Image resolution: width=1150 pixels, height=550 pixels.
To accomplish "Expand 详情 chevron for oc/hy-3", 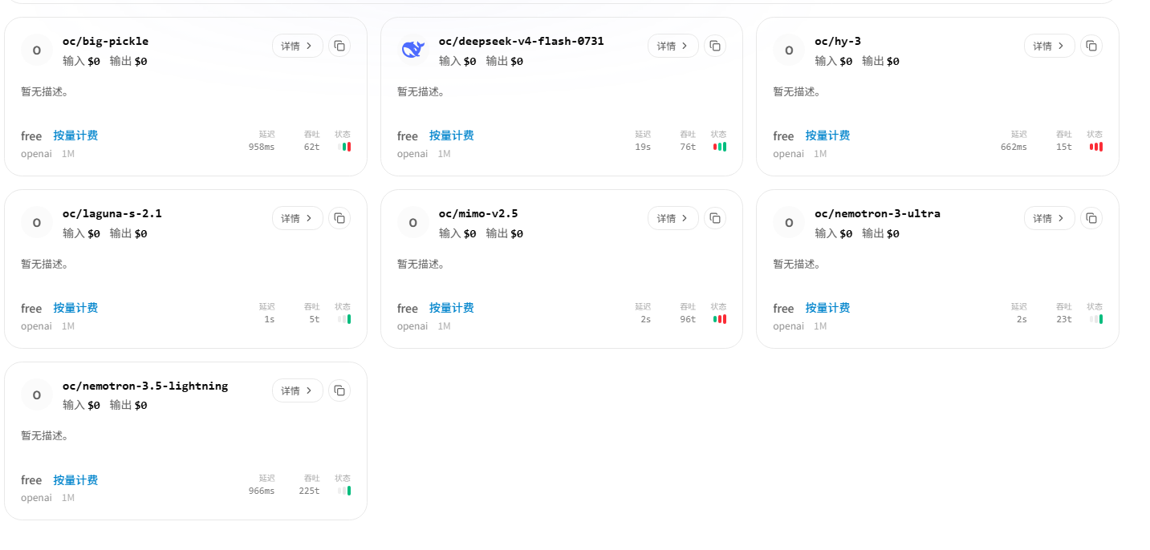I will 1061,46.
